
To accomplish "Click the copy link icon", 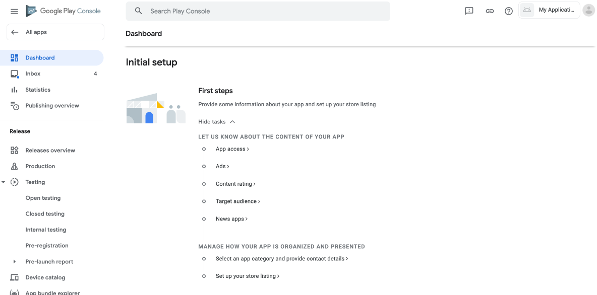I will pyautogui.click(x=490, y=11).
